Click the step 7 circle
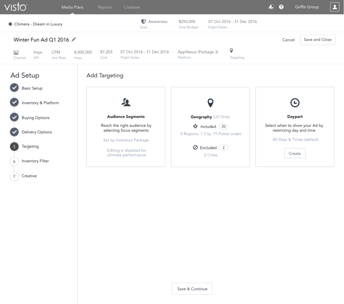Image resolution: width=344 pixels, height=304 pixels. [14, 176]
